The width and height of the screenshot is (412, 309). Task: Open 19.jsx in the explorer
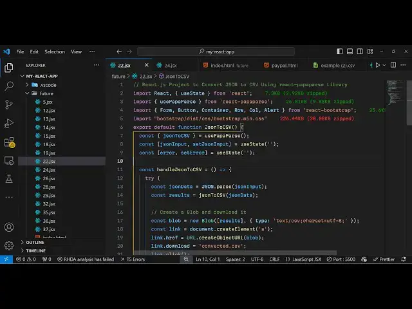tap(62, 153)
